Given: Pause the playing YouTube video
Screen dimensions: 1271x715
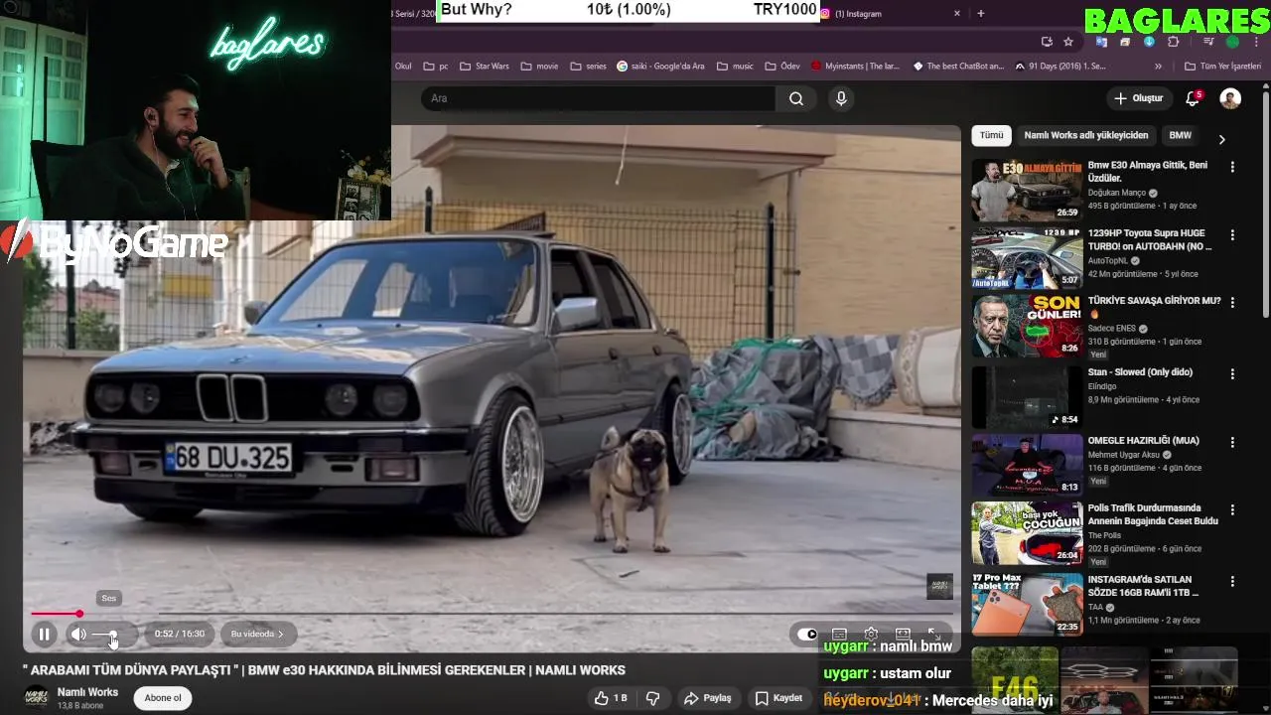Looking at the screenshot, I should [x=44, y=634].
